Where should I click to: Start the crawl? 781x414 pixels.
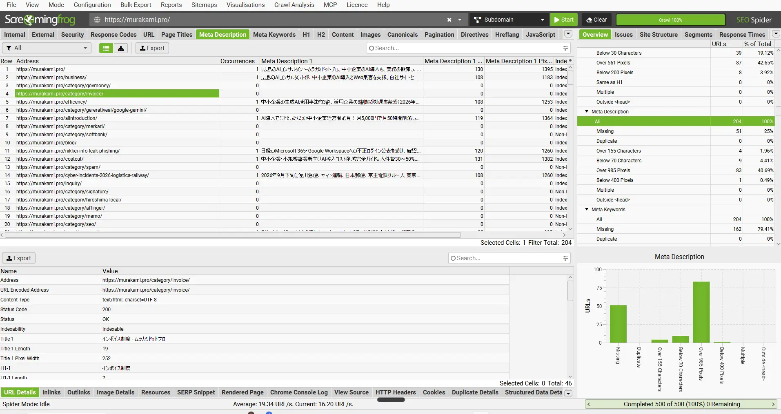tap(564, 20)
